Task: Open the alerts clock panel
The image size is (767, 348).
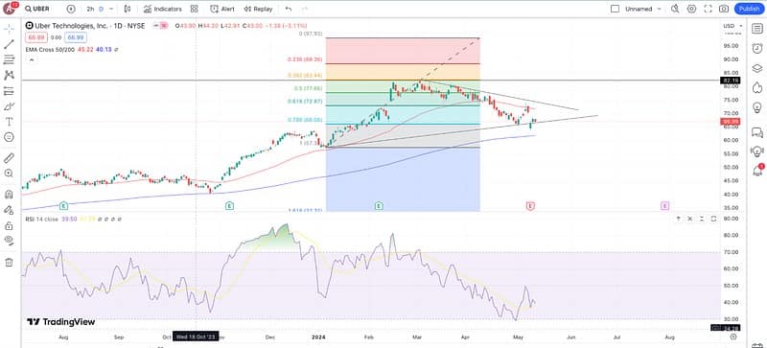Action: 757,48
